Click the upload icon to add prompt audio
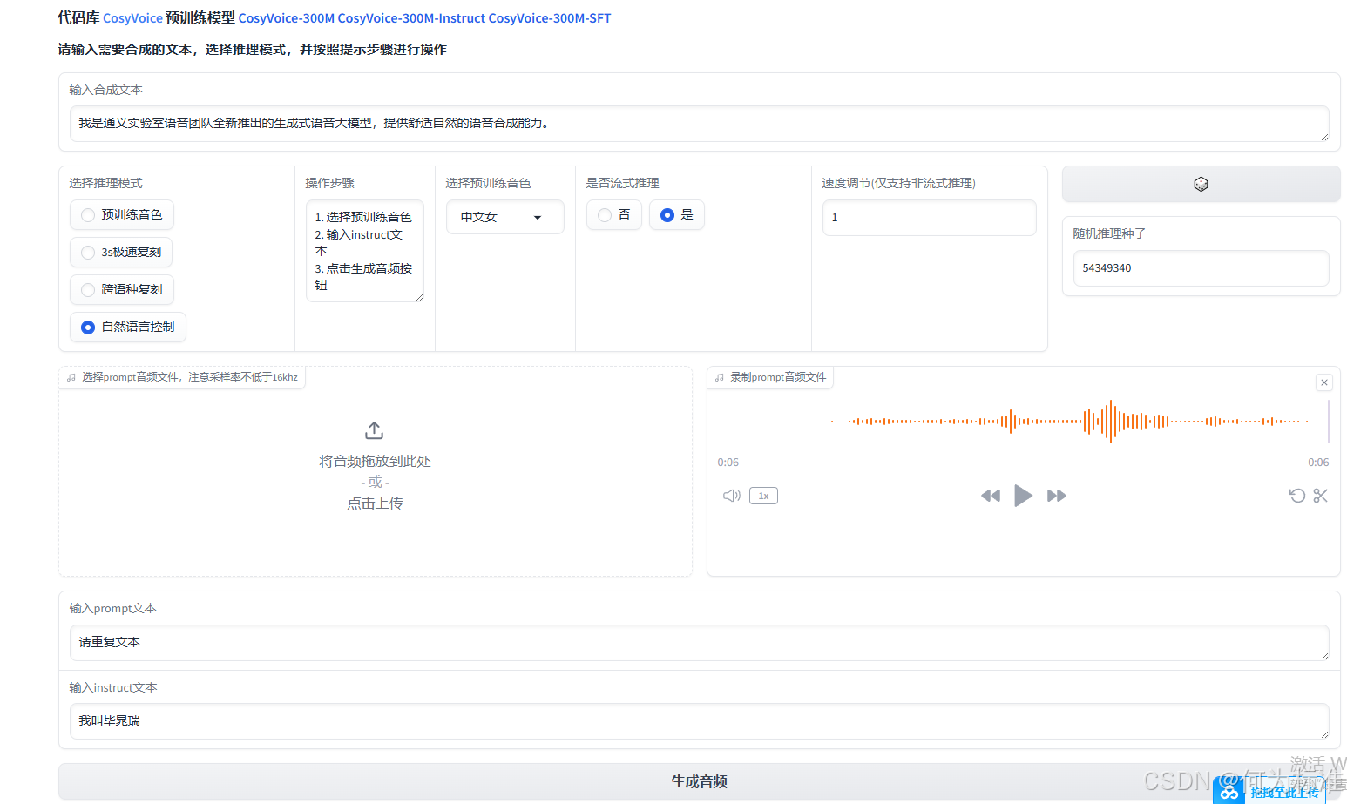 click(x=374, y=429)
